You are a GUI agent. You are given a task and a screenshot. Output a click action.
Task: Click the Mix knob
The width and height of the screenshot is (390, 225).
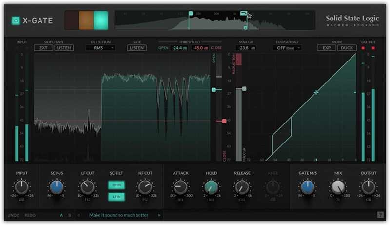point(338,186)
